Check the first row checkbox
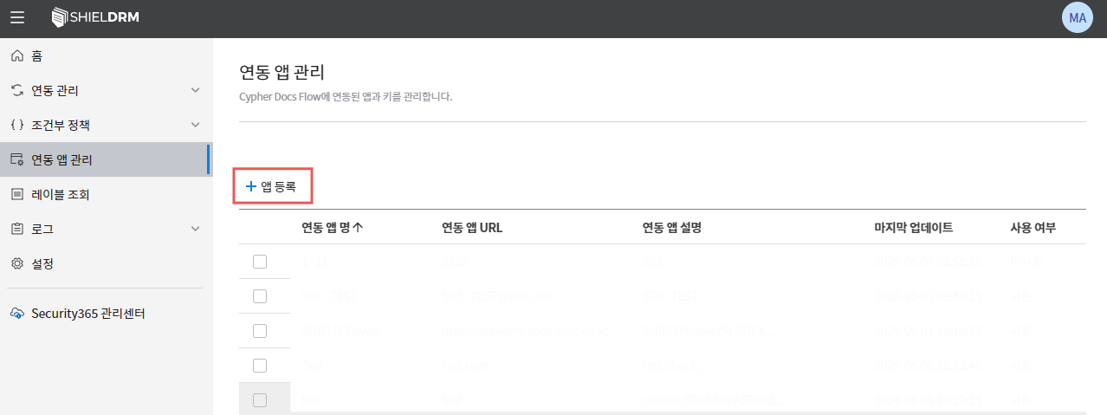Viewport: 1107px width, 415px height. pyautogui.click(x=260, y=262)
